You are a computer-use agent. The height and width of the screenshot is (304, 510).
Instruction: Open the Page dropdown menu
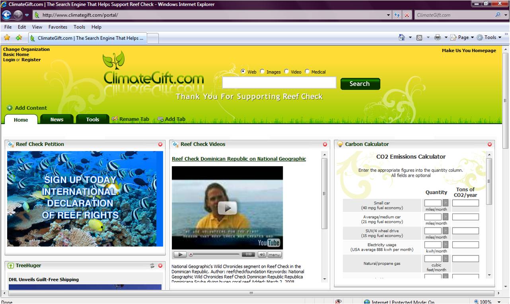tap(462, 37)
